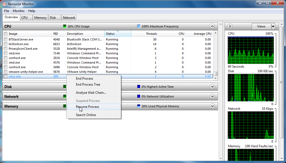The image size is (286, 163).
Task: Click the Network activity graph
Action: pos(251,125)
